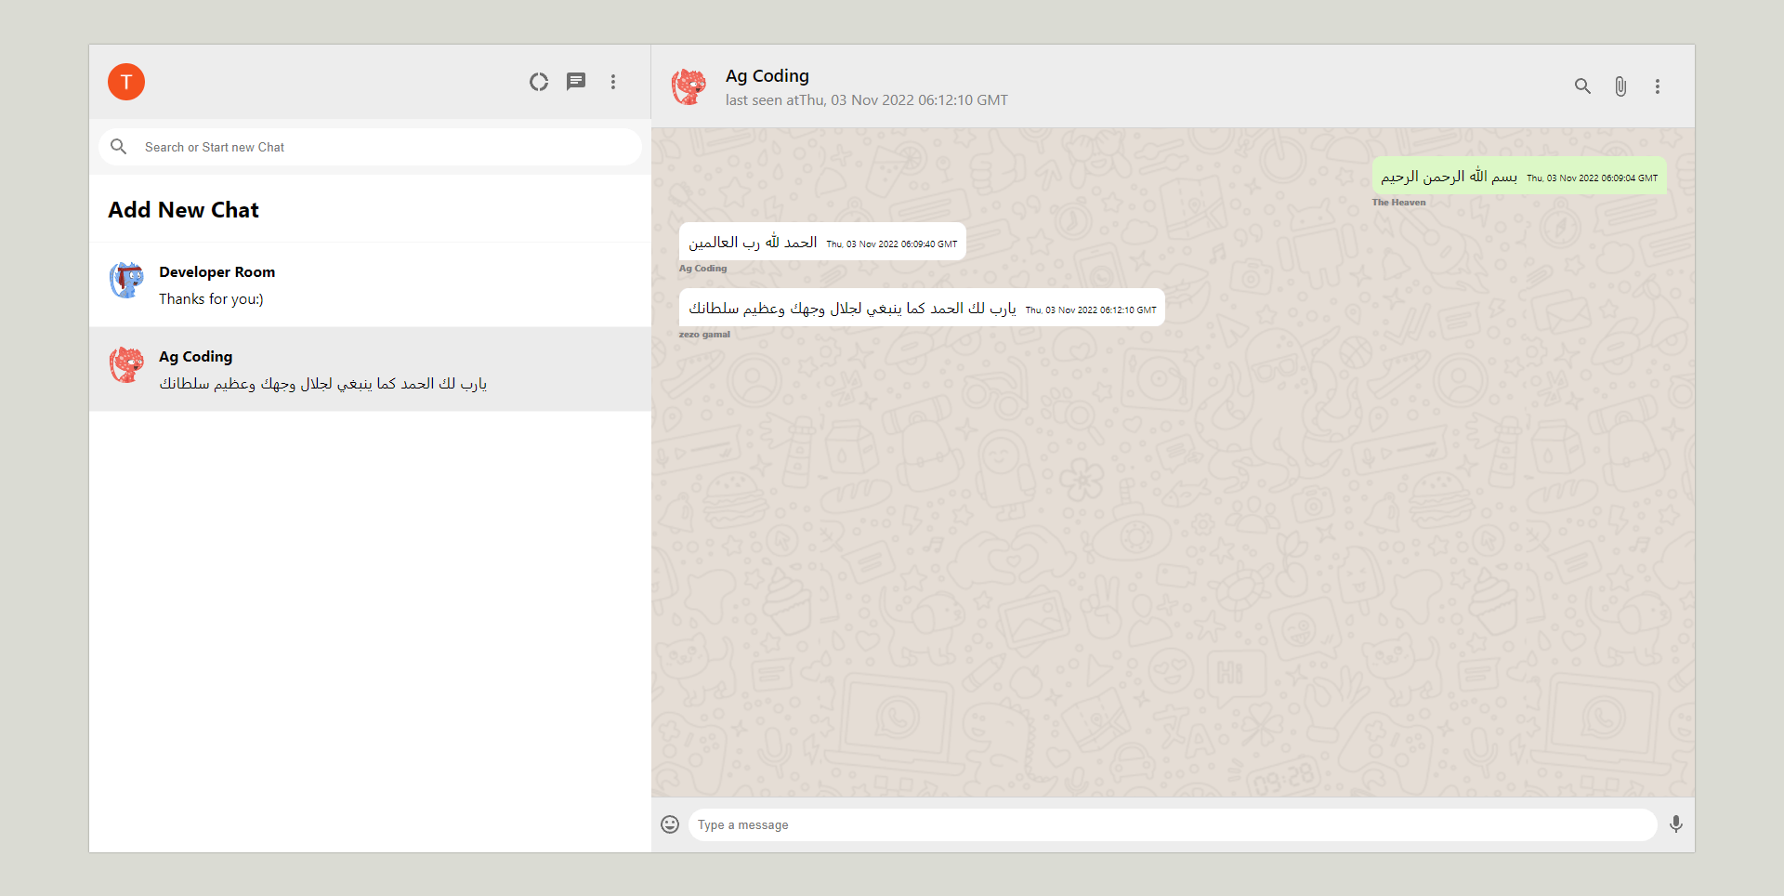The width and height of the screenshot is (1784, 896).
Task: Click the search magnifier in sidebar
Action: point(119,147)
